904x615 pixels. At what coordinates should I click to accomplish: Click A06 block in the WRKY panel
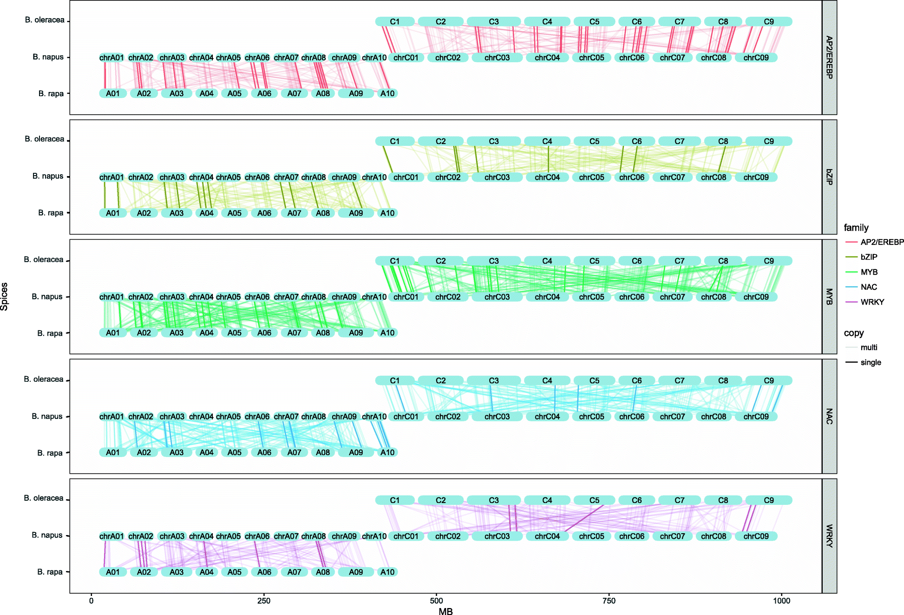[264, 572]
